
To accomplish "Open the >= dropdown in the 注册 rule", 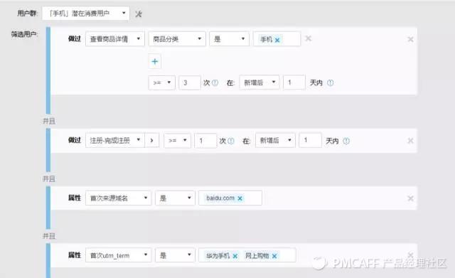I will [177, 141].
